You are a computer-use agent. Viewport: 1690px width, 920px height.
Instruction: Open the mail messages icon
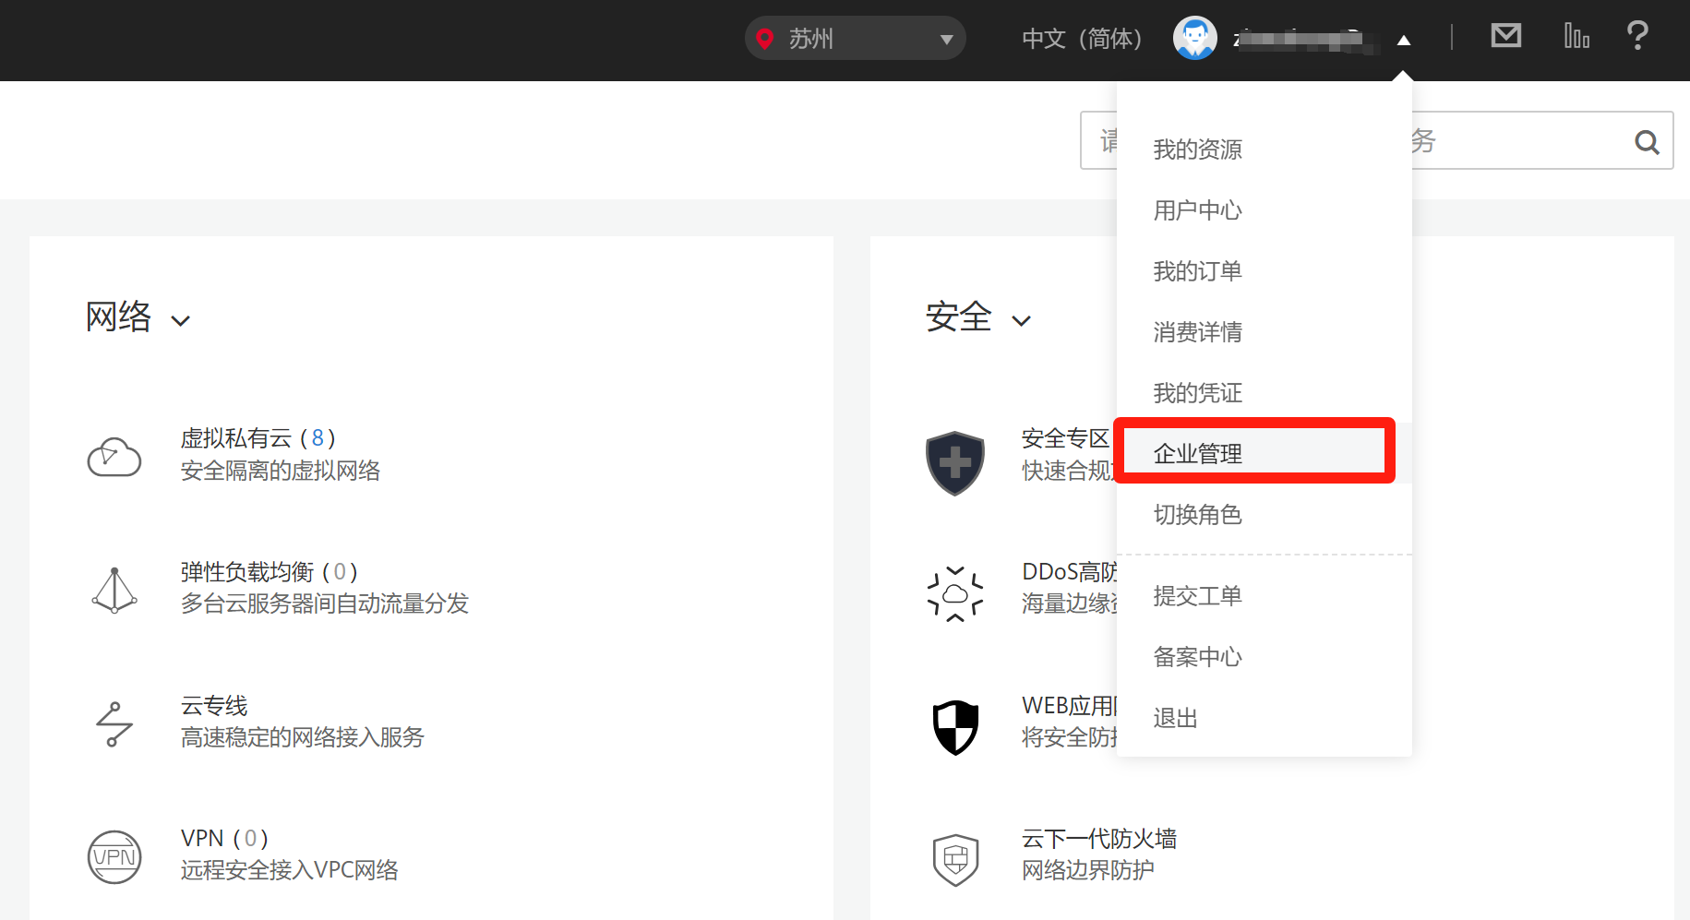click(x=1505, y=37)
